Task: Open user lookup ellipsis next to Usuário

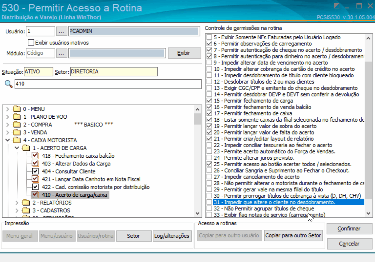Action: tap(61, 31)
